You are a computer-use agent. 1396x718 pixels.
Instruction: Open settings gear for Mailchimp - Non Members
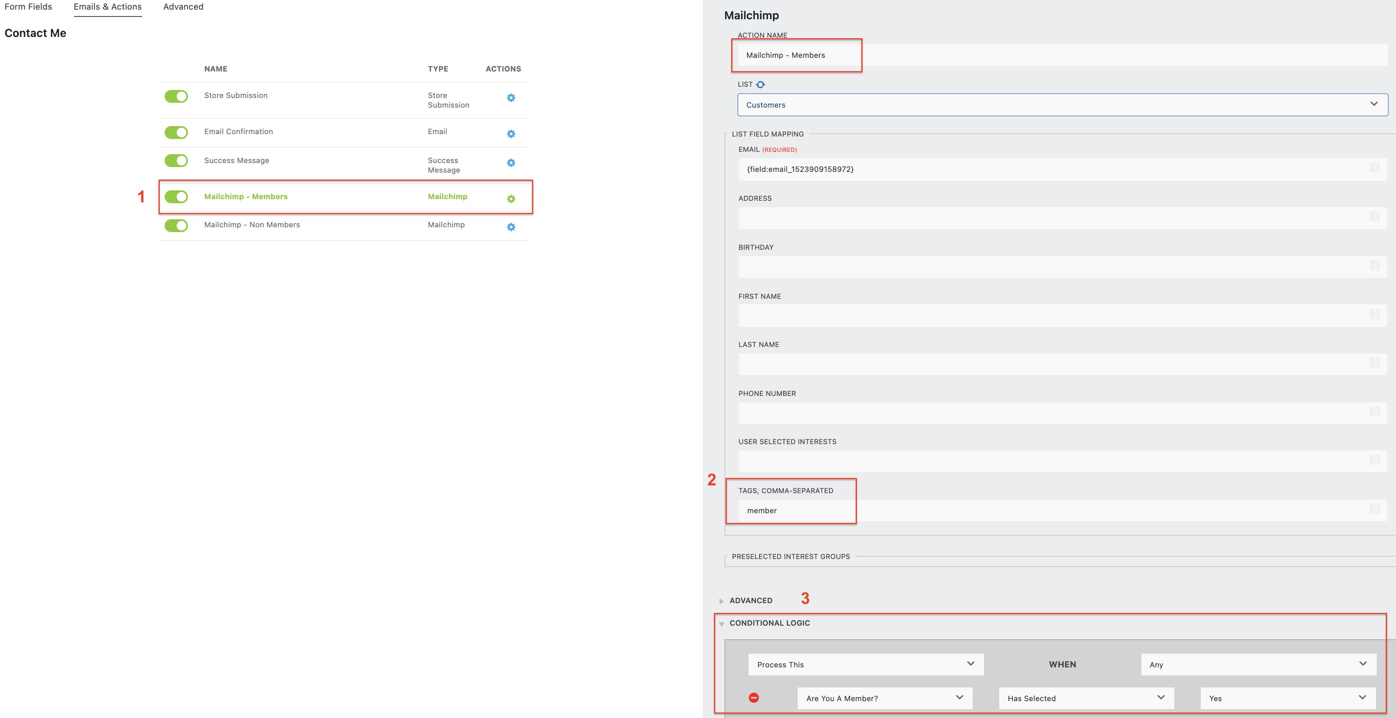[x=510, y=227]
